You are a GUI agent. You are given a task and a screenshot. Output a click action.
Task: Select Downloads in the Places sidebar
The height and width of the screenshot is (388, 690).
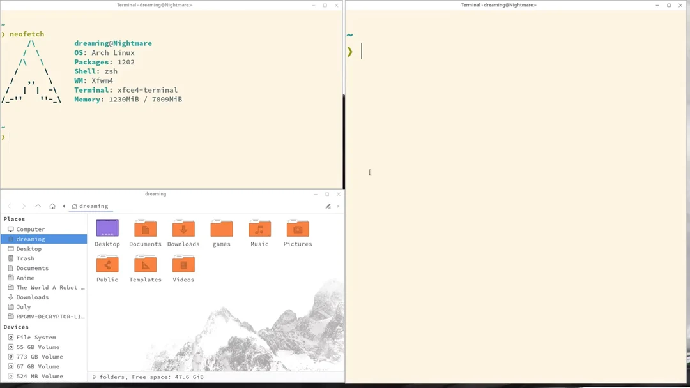pos(32,297)
